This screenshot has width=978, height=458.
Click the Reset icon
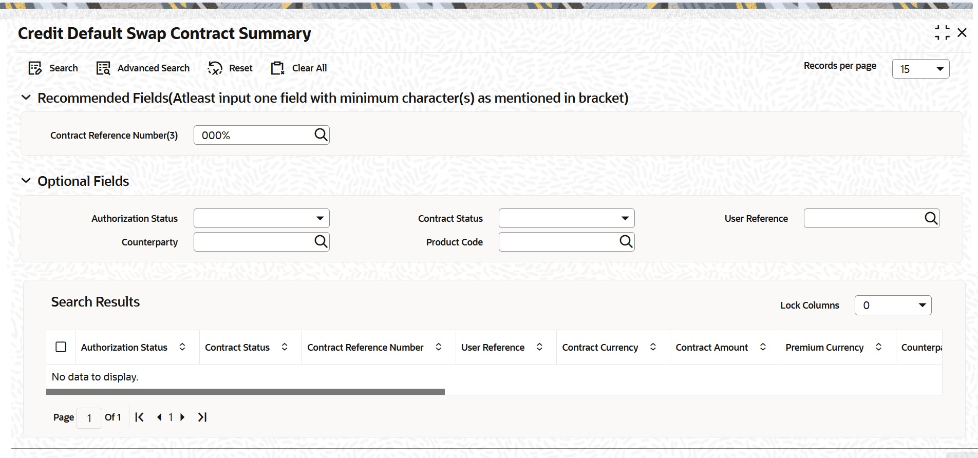click(x=215, y=68)
